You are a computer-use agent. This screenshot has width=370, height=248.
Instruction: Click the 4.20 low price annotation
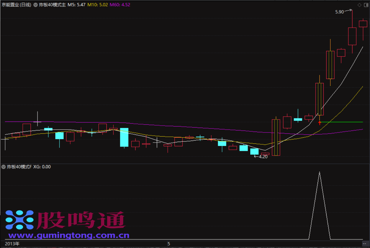[263, 157]
